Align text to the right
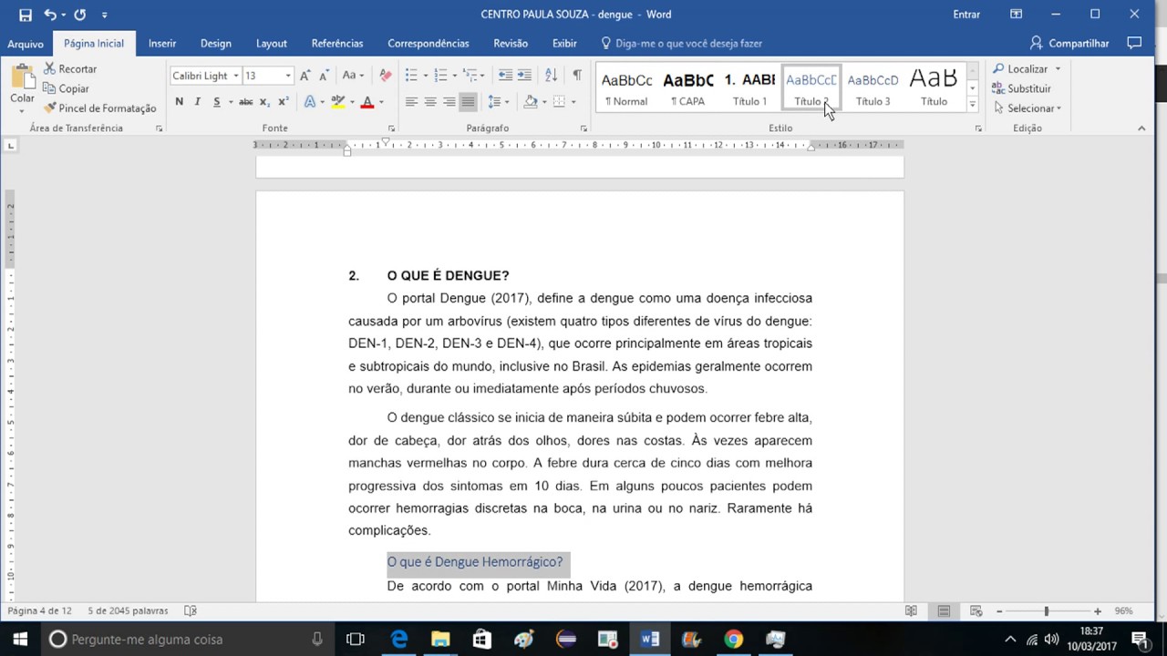1167x656 pixels. point(449,102)
